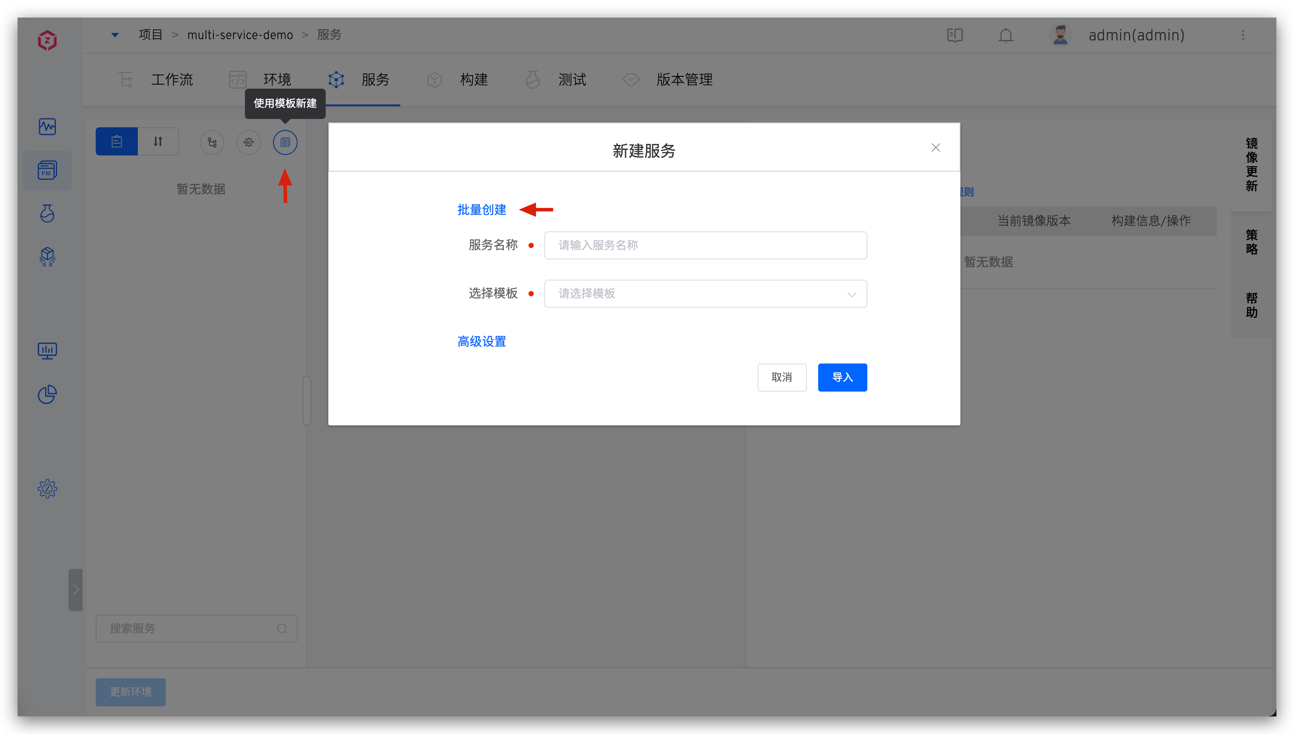
Task: Open the Helm chart creation option
Action: pyautogui.click(x=249, y=142)
